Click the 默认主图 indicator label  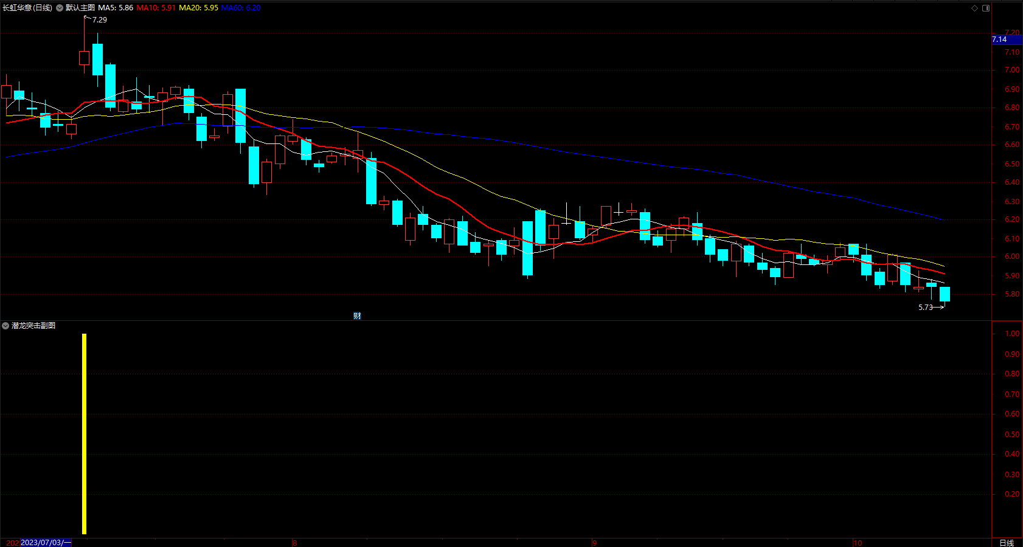tap(80, 8)
